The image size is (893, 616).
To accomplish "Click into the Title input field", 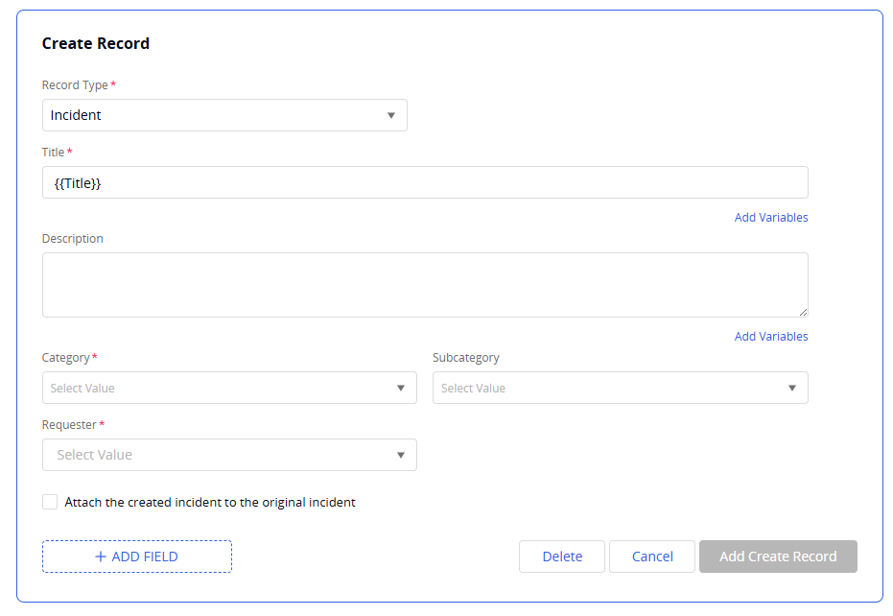I will pyautogui.click(x=424, y=182).
